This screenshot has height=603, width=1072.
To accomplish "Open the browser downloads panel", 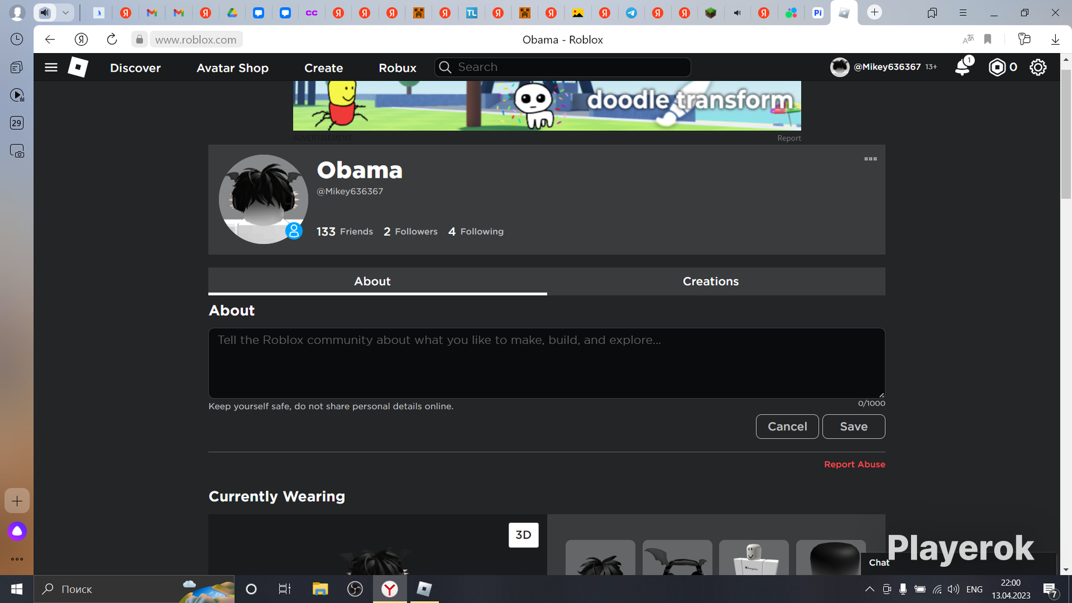I will [x=1055, y=40].
